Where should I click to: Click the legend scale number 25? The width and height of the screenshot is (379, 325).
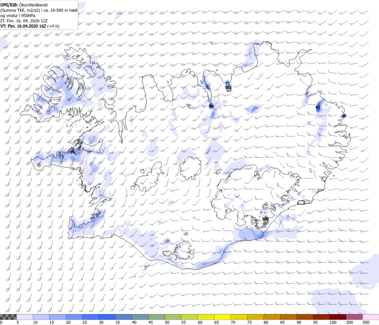click(x=85, y=322)
